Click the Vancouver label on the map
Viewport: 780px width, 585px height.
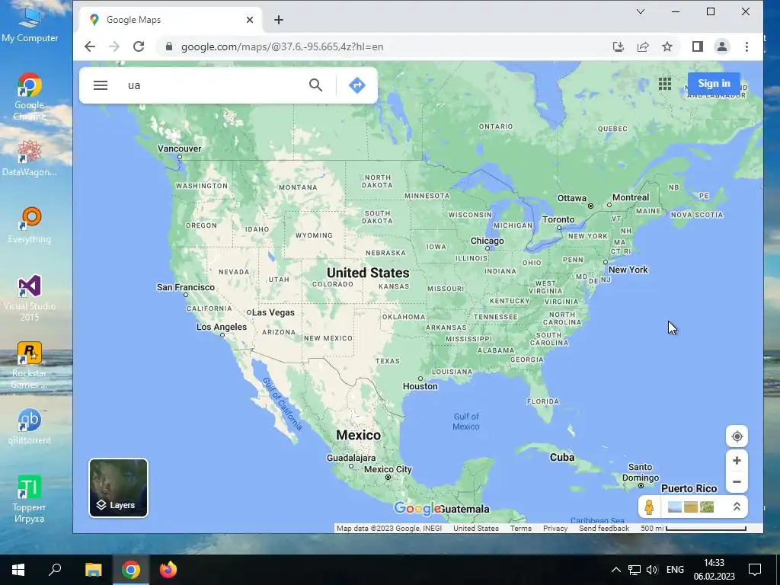tap(180, 149)
